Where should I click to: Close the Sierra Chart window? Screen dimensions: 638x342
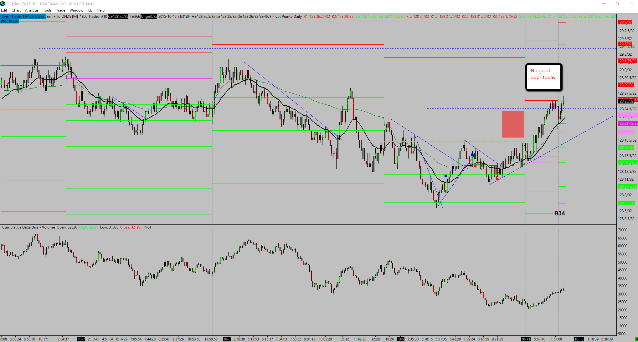(x=632, y=4)
